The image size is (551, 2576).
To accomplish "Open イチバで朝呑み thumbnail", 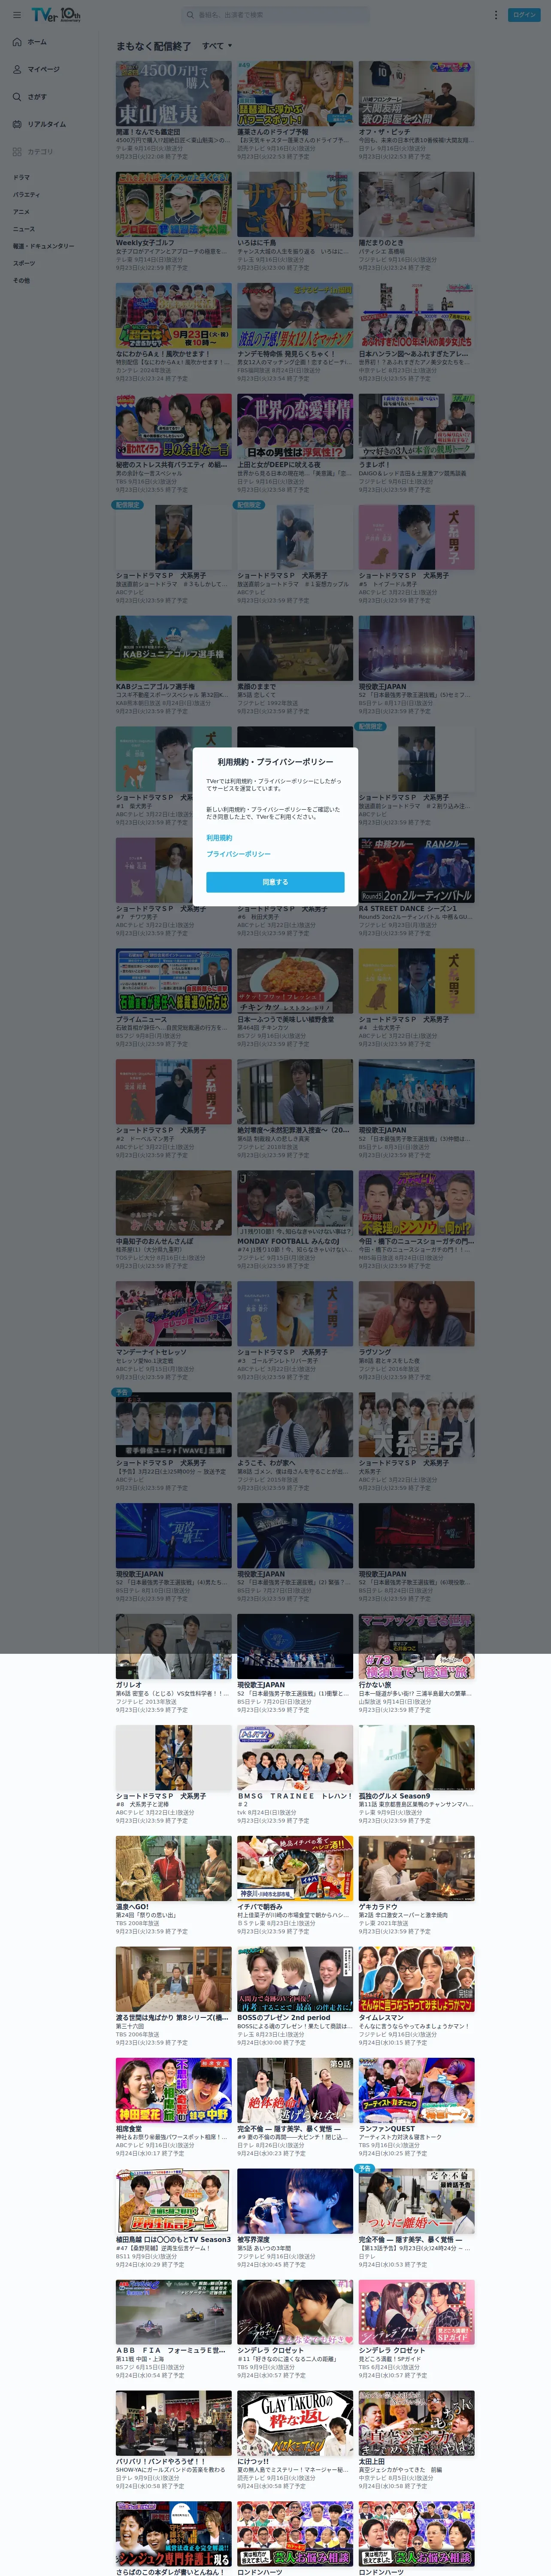I will point(295,1869).
